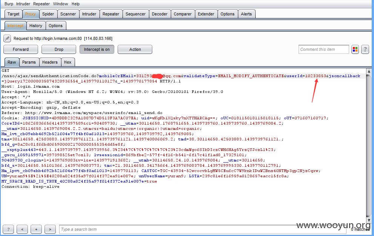
Task: Click the search term input field
Action: tap(203, 229)
